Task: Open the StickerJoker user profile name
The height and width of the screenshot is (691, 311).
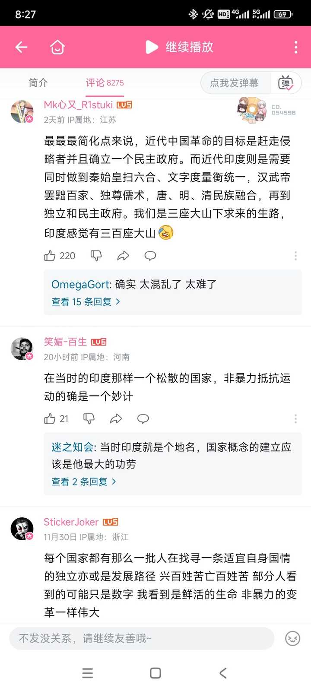Action: pos(71,522)
